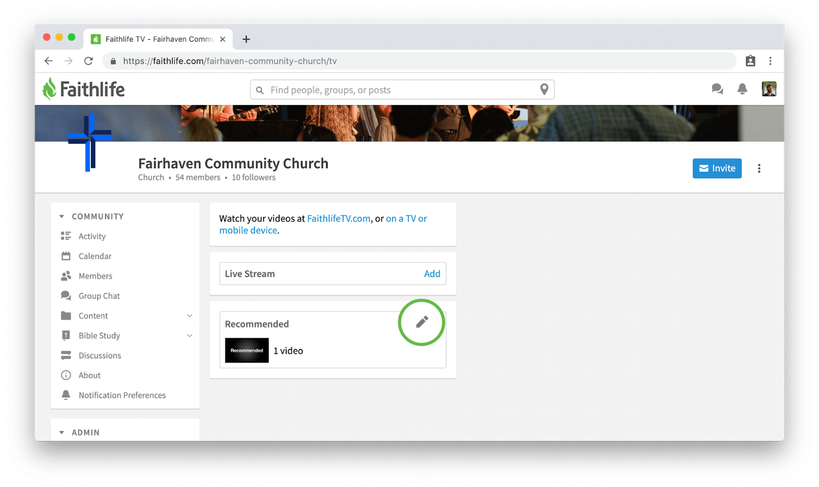Image resolution: width=819 pixels, height=487 pixels.
Task: Click the ADMIN section heading
Action: click(85, 432)
